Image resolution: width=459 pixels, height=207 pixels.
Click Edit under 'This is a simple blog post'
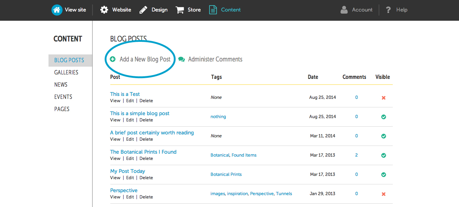(x=130, y=120)
